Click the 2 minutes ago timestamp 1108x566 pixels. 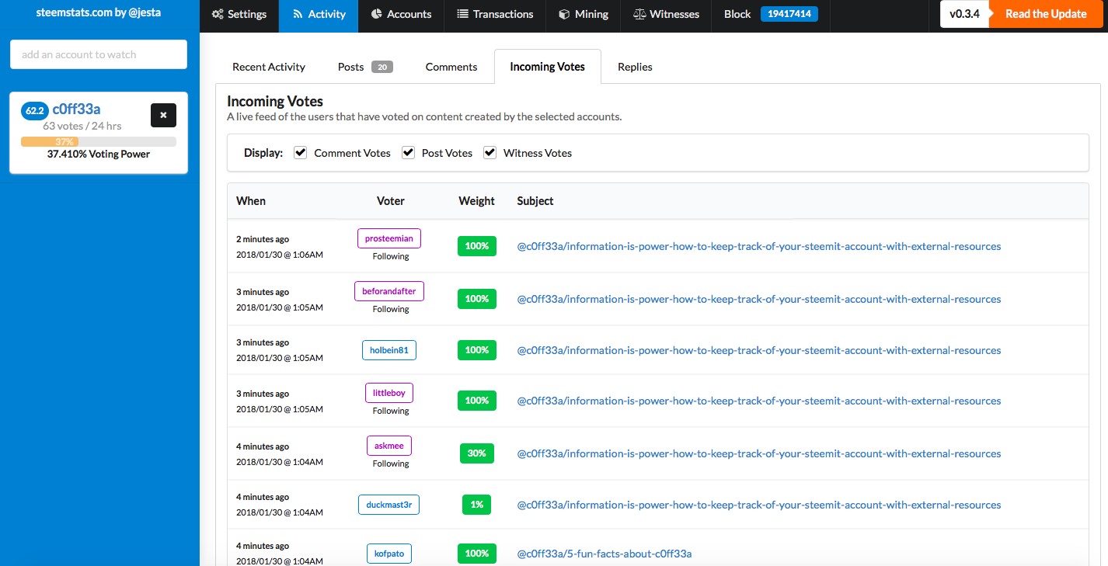(x=263, y=239)
